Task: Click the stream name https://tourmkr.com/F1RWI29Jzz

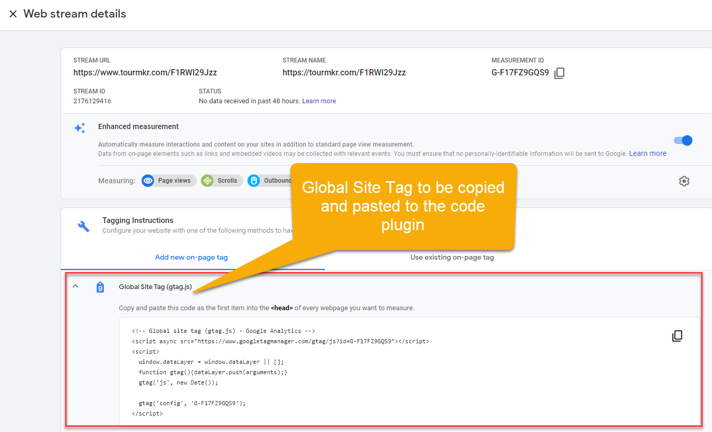Action: click(344, 73)
